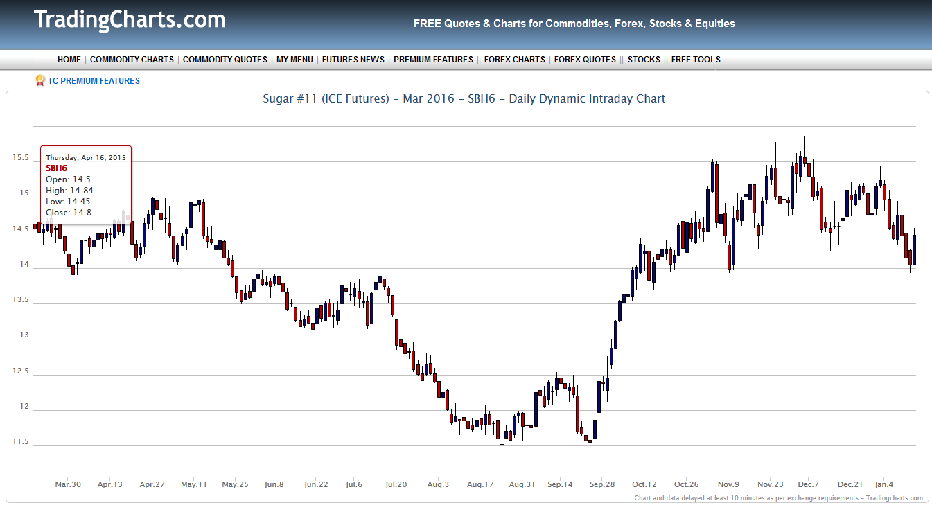Select PREMIUM FEATURES in the navigation bar
This screenshot has width=932, height=521.
pyautogui.click(x=433, y=60)
